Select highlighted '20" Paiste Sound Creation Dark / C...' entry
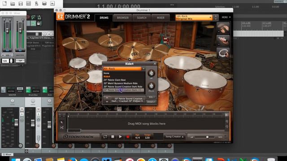The height and width of the screenshot is (161, 287). [124, 90]
